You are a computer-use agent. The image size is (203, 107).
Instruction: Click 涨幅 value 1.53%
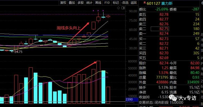[x=163, y=73]
